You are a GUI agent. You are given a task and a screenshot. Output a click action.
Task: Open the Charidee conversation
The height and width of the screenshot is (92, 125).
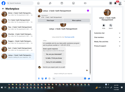[17, 35]
